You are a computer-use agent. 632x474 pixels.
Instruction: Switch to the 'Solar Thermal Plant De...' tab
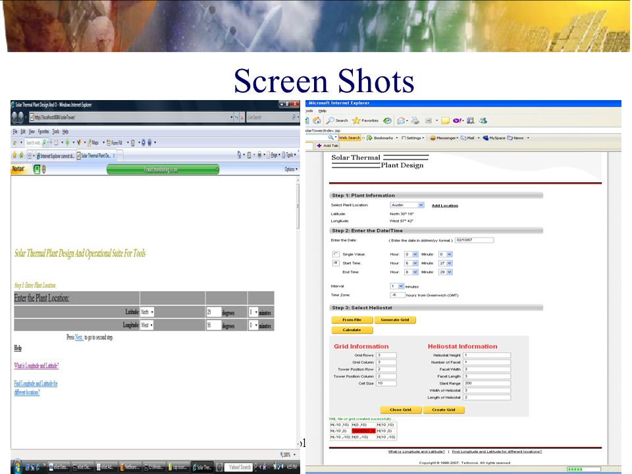(96, 155)
